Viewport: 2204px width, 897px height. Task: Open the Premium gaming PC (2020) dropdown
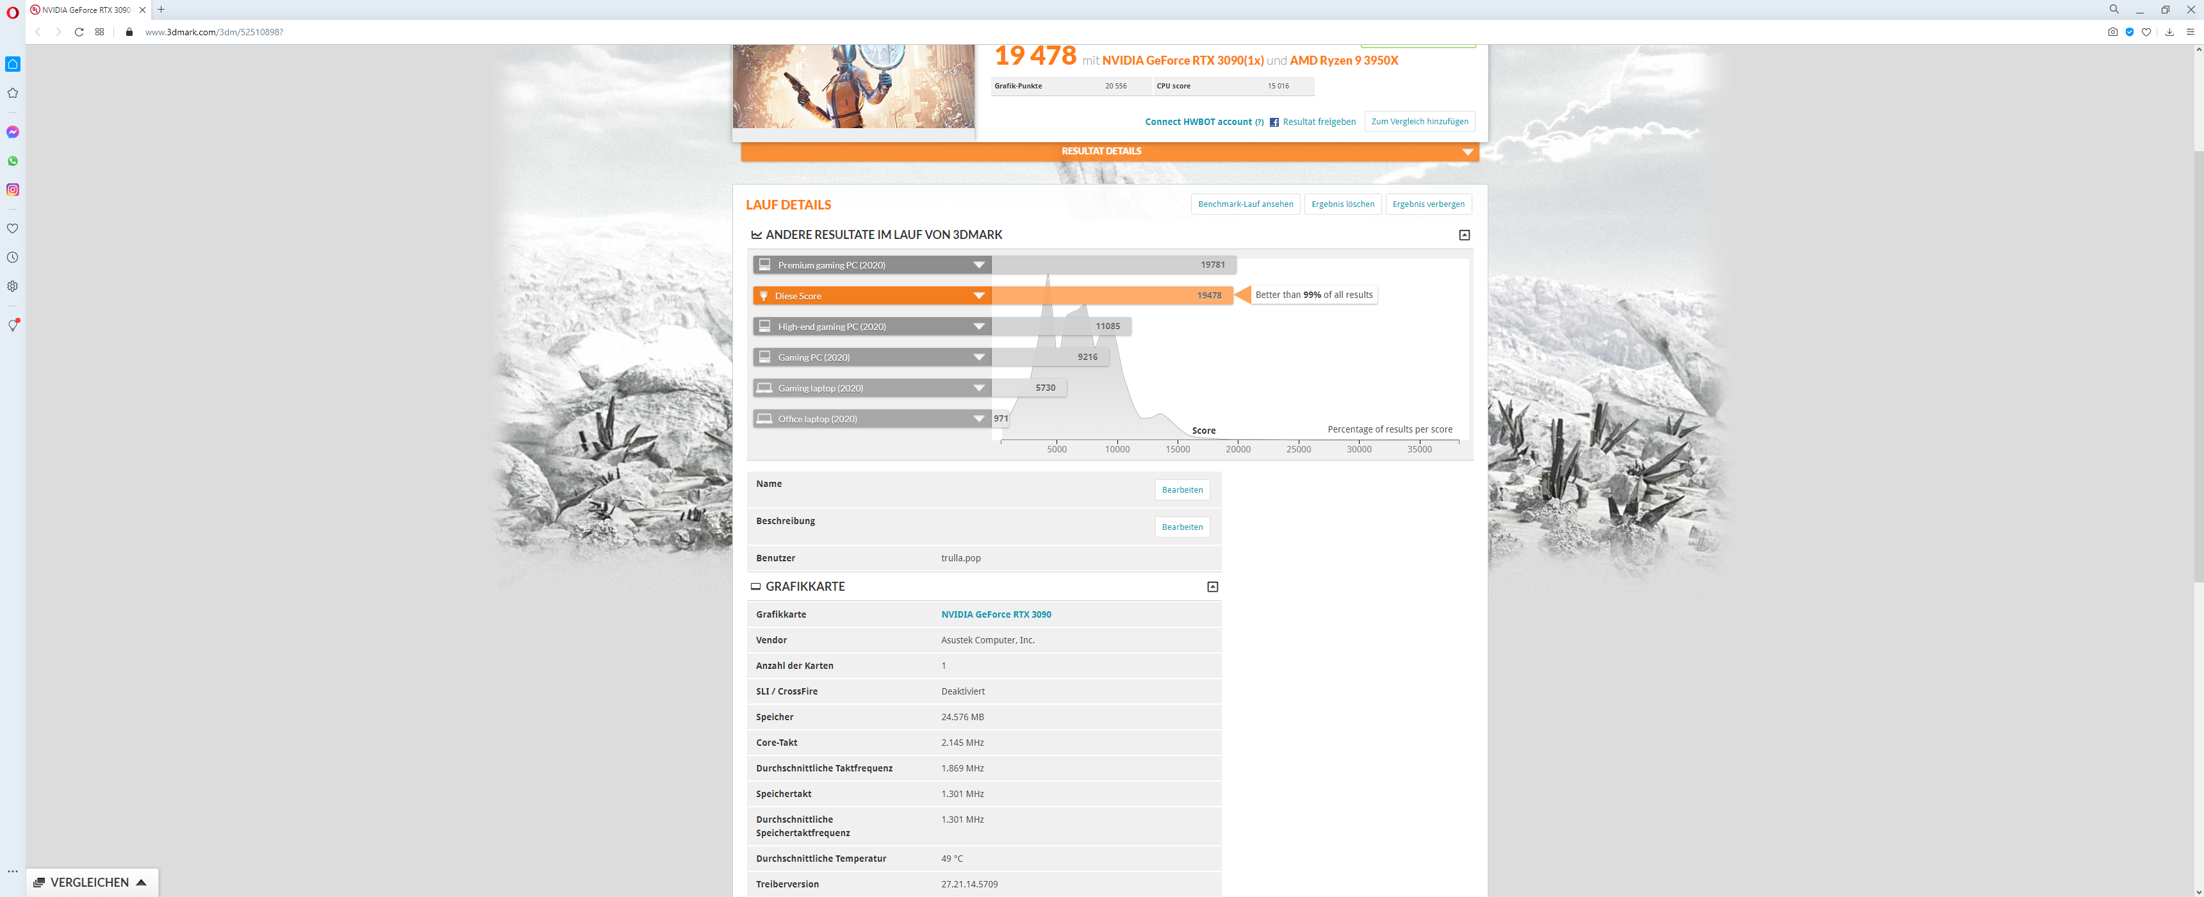click(x=979, y=265)
